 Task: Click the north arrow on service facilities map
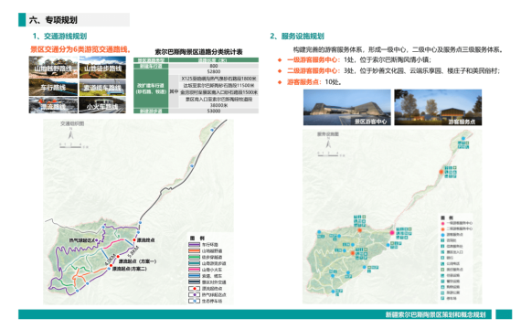[328, 143]
